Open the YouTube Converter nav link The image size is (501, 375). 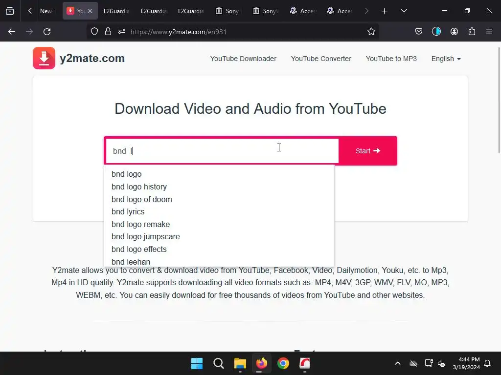321,59
